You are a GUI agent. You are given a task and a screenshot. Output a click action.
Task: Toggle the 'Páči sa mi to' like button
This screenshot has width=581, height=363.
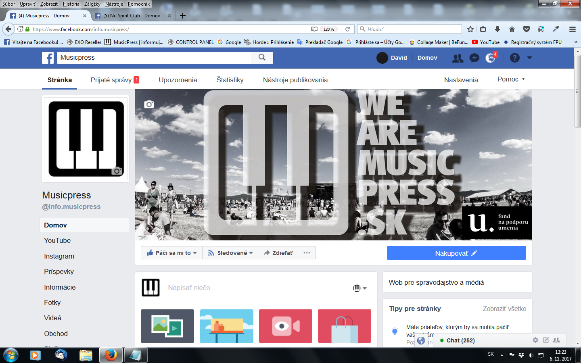(171, 253)
